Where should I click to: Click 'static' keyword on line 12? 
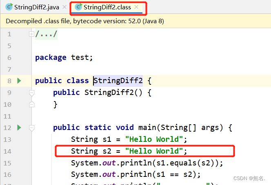click(98, 128)
